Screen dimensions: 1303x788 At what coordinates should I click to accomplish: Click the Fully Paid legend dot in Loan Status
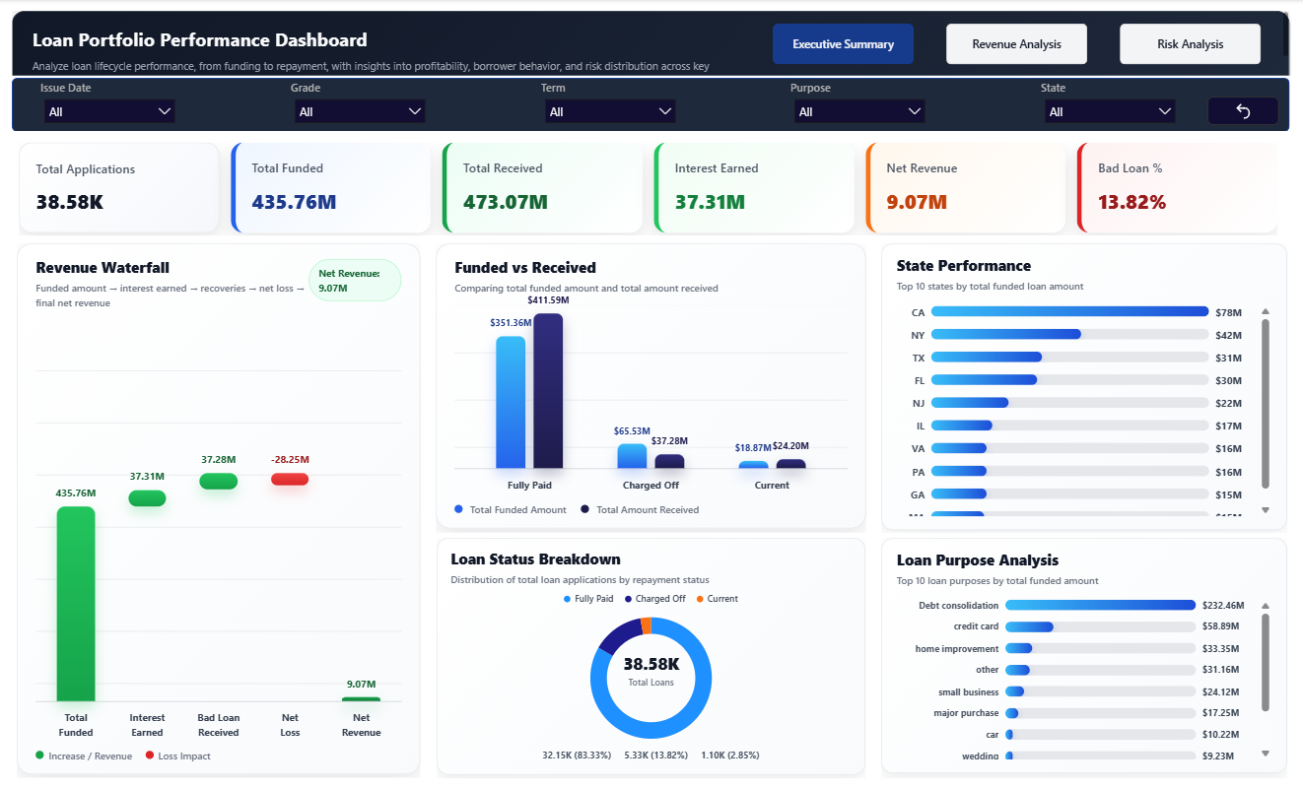[568, 599]
